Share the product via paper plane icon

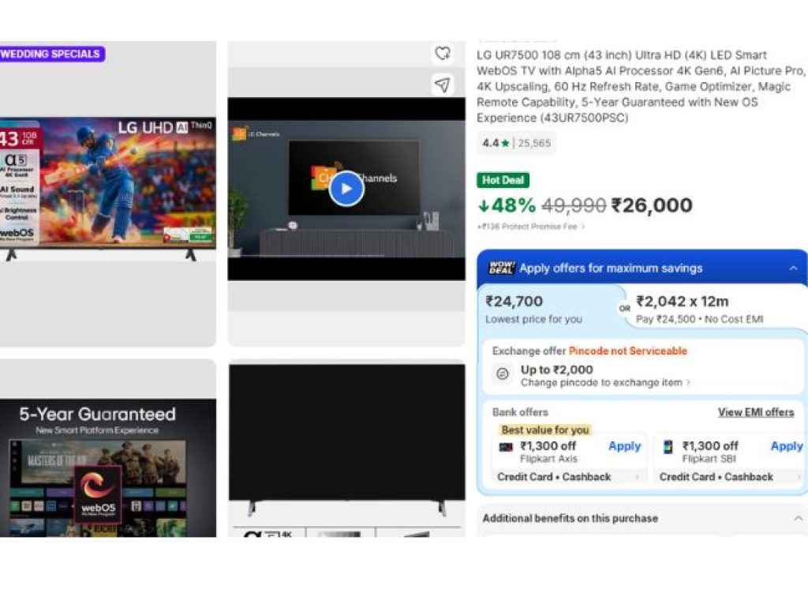(443, 84)
